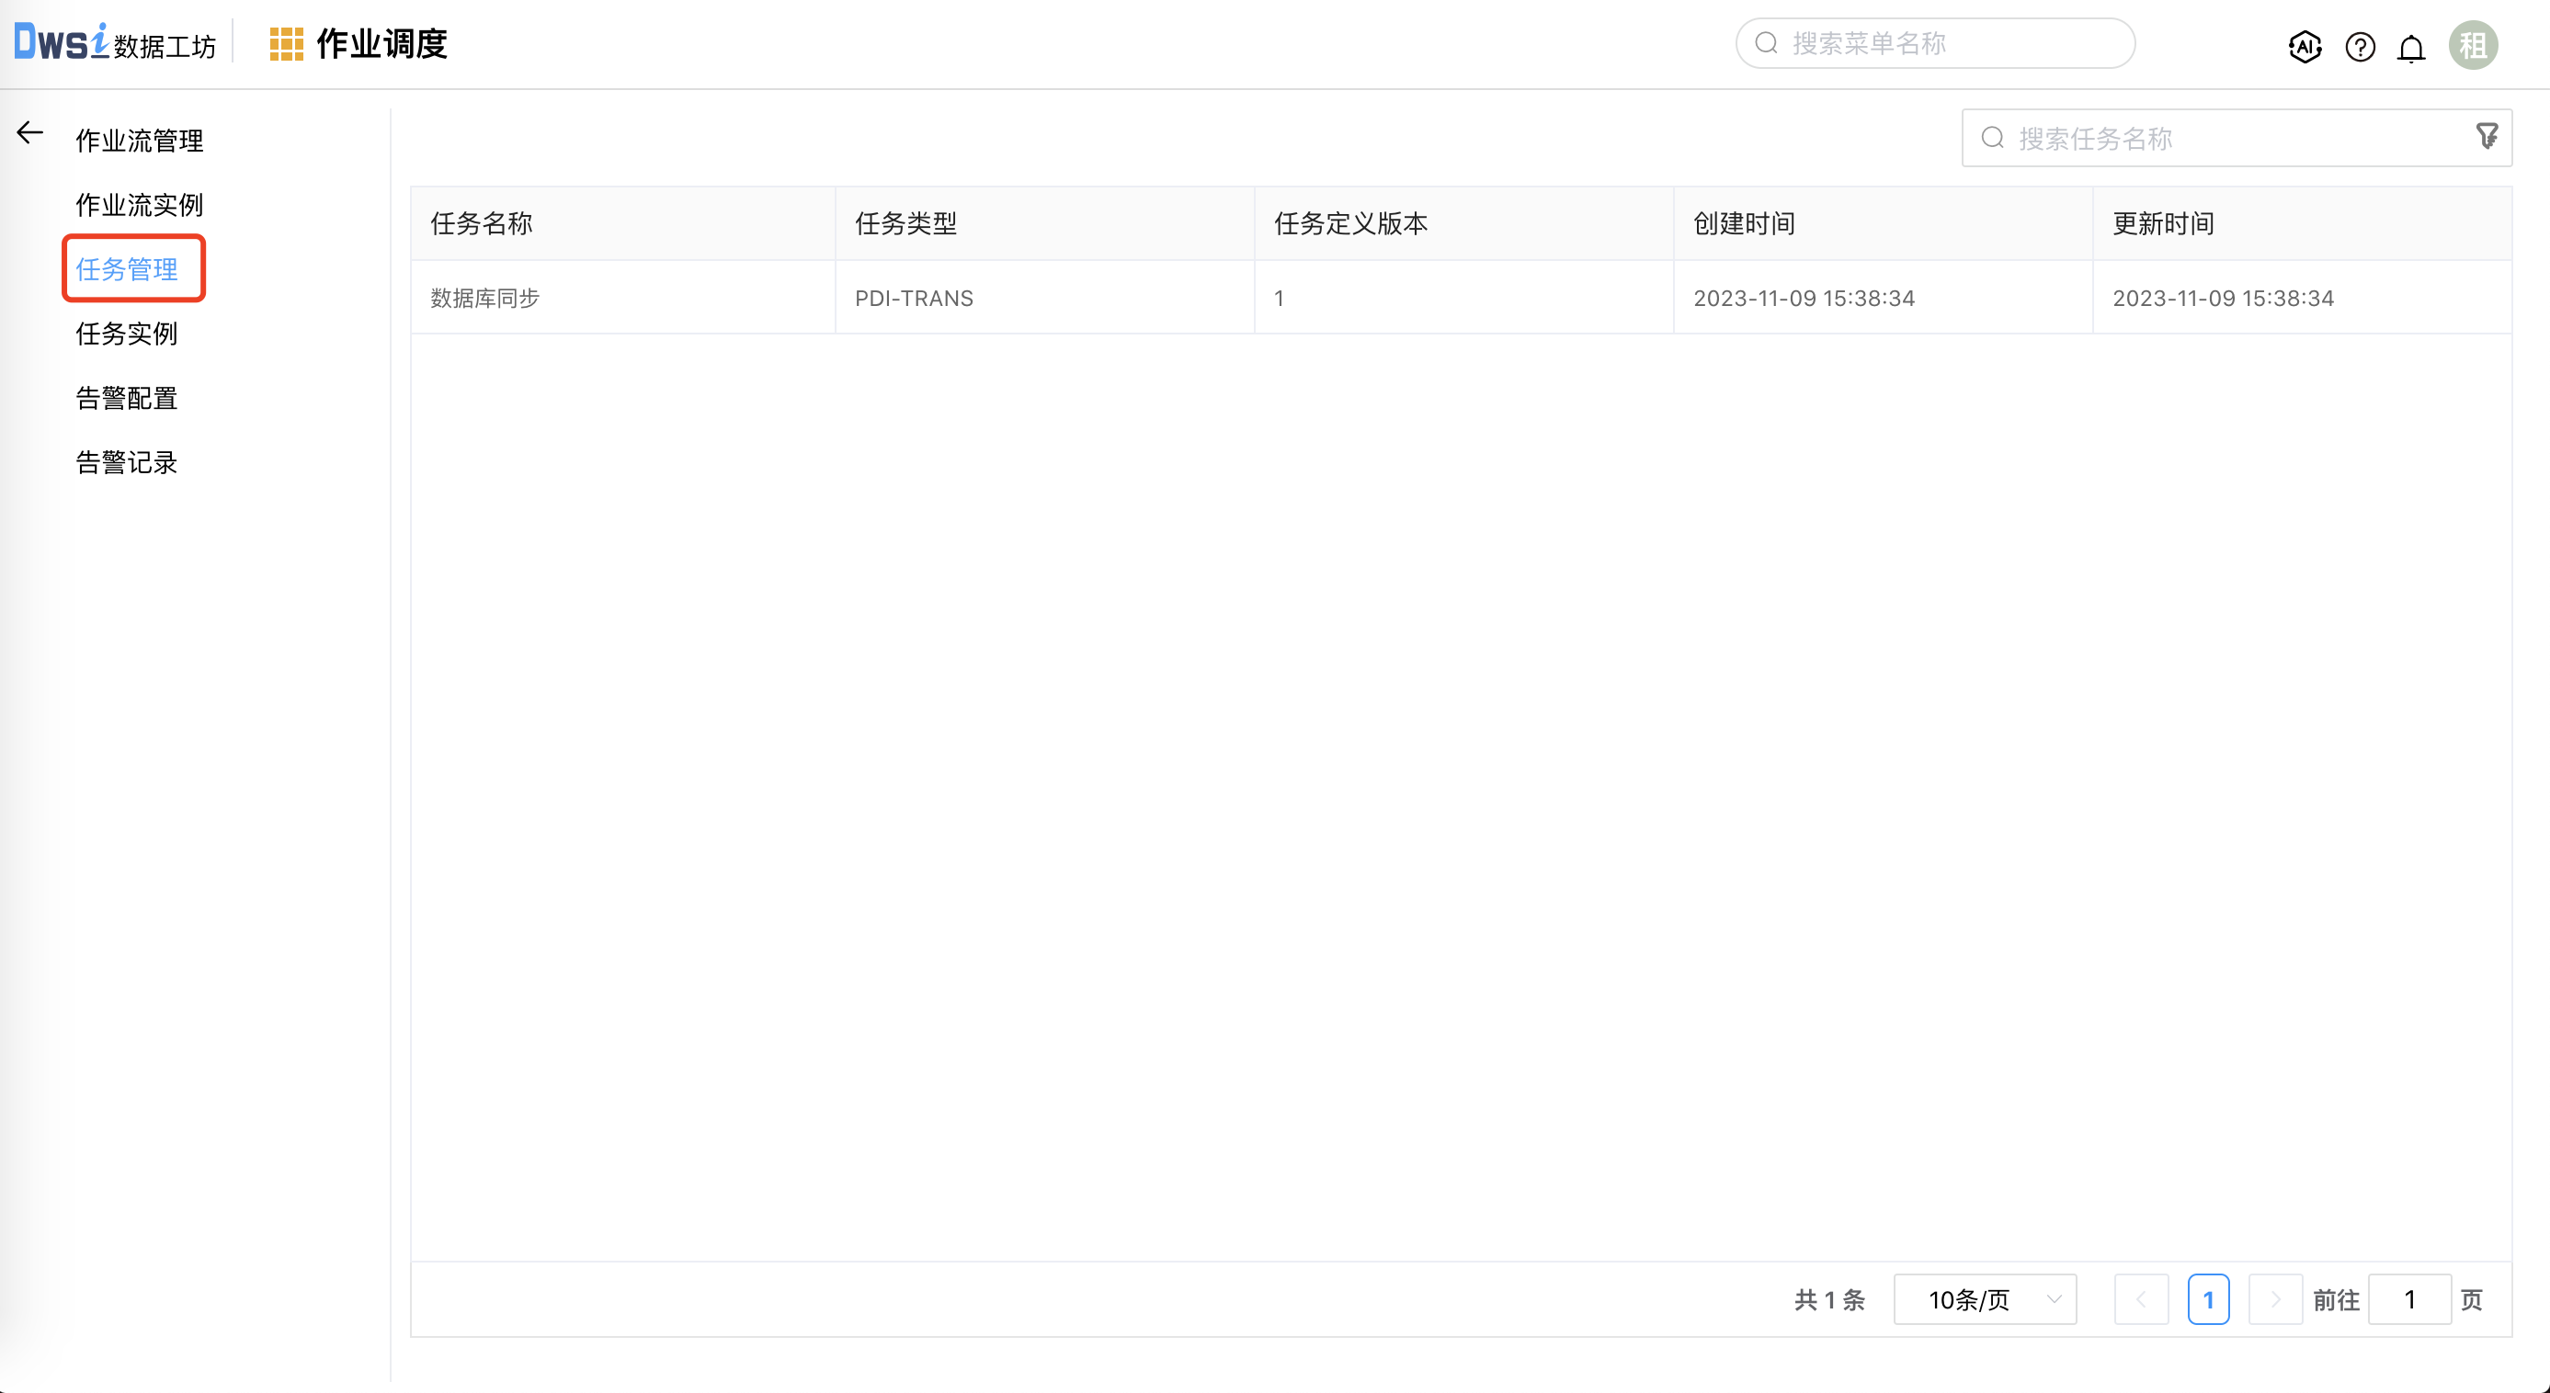Screen dimensions: 2550x1393
Task: Open the 作业流实例 sidebar entry
Action: point(139,204)
